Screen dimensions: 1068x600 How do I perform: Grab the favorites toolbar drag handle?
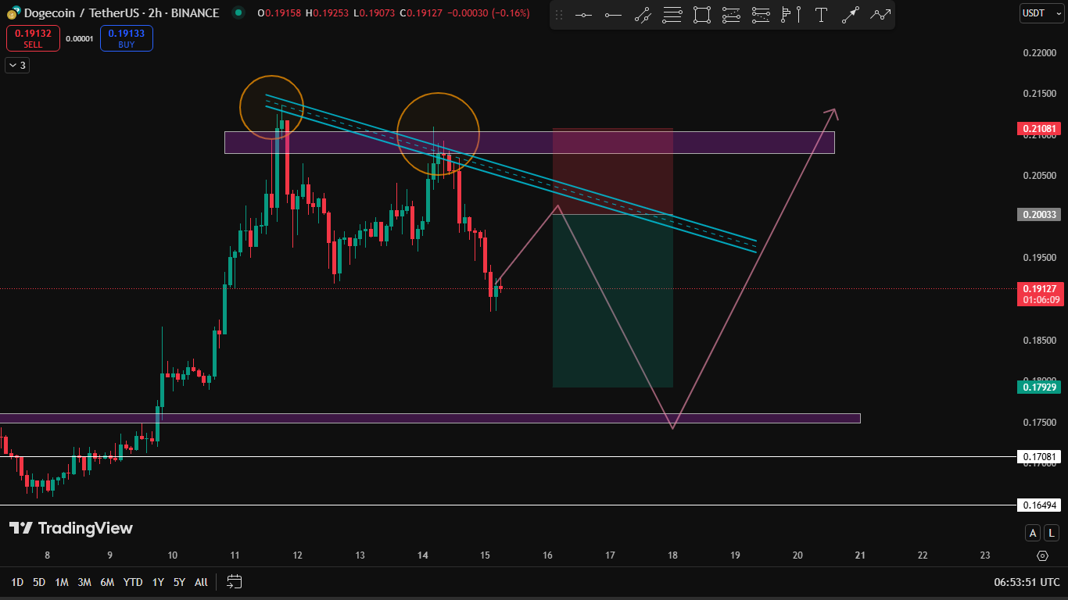[x=559, y=15]
